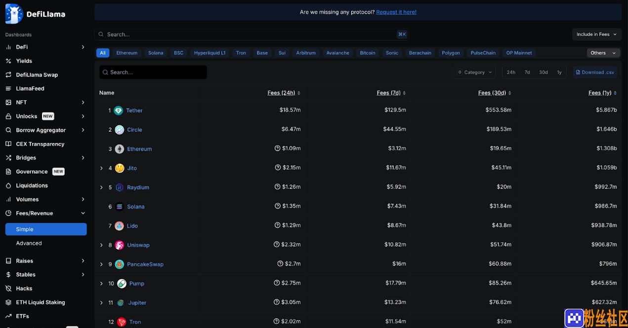Expand the PancakeSwap row details
Image resolution: width=628 pixels, height=328 pixels.
click(101, 264)
